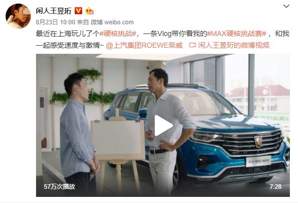Expand the post options chevron

click(x=286, y=6)
